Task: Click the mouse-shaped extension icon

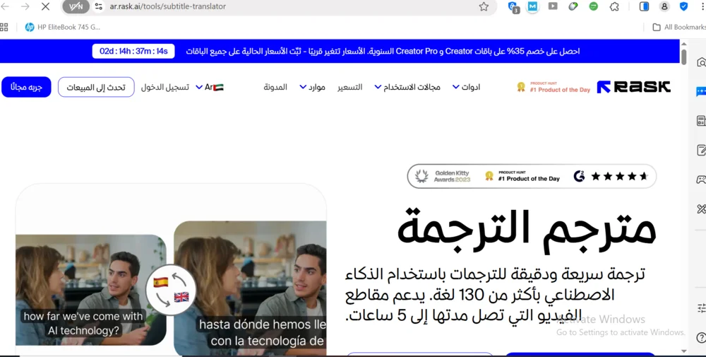Action: (x=573, y=6)
